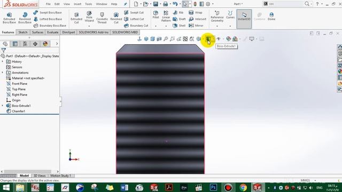The image size is (342, 192).
Task: Select the Shell tool
Action: coord(179,26)
